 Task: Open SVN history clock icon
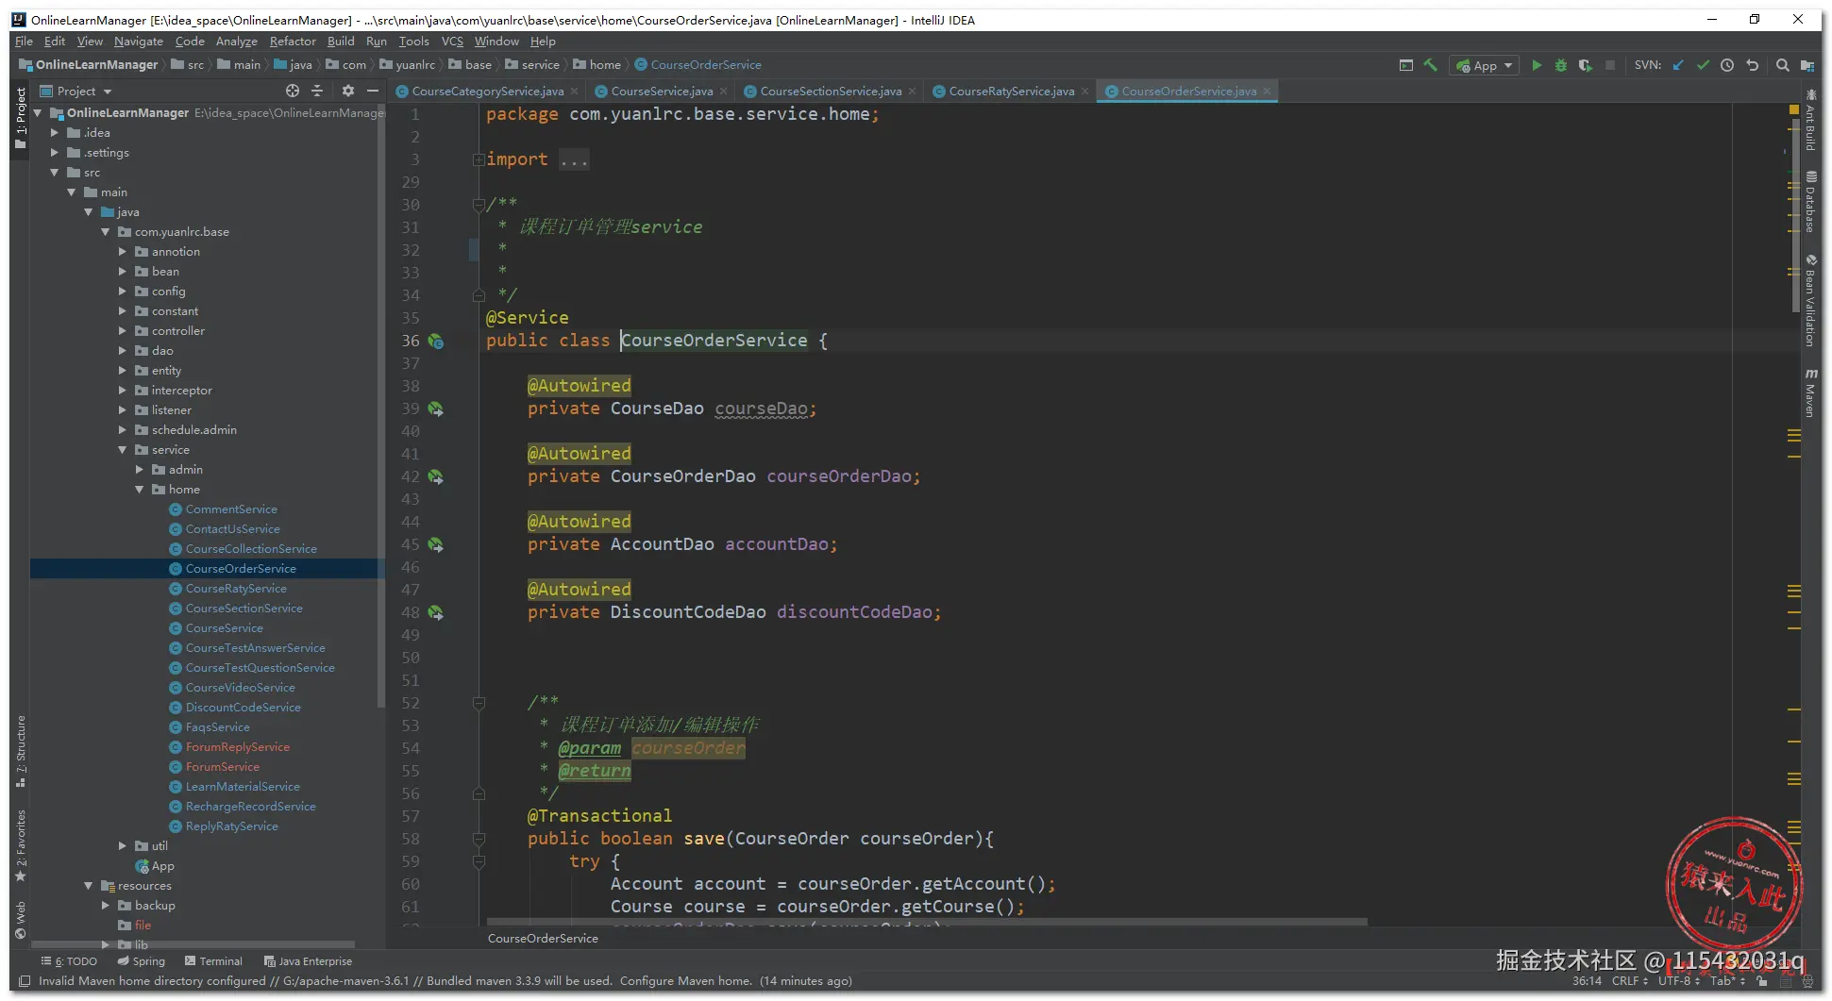point(1727,65)
